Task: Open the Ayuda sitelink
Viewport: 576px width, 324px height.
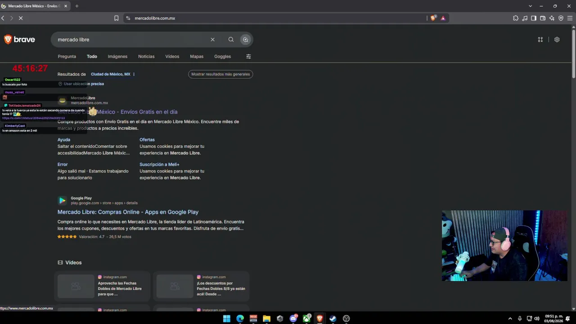Action: click(x=64, y=139)
